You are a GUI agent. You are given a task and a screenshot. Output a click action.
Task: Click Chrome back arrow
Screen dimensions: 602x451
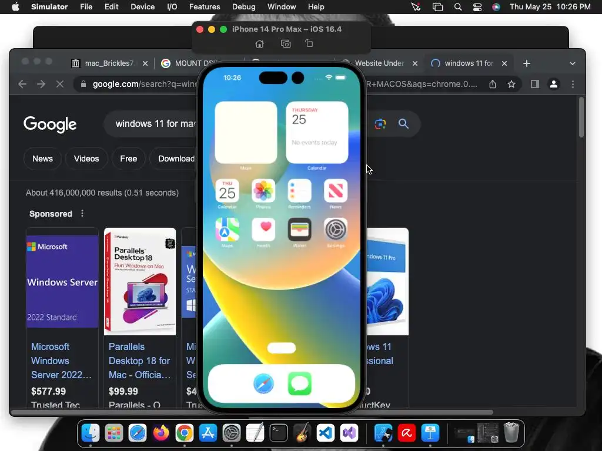click(x=22, y=84)
